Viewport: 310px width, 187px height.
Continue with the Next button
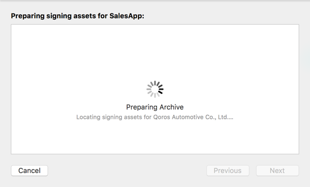tap(277, 170)
